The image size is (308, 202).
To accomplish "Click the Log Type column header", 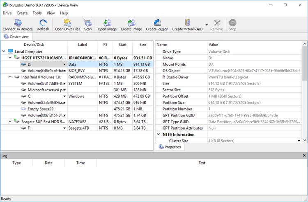I will (16, 163).
